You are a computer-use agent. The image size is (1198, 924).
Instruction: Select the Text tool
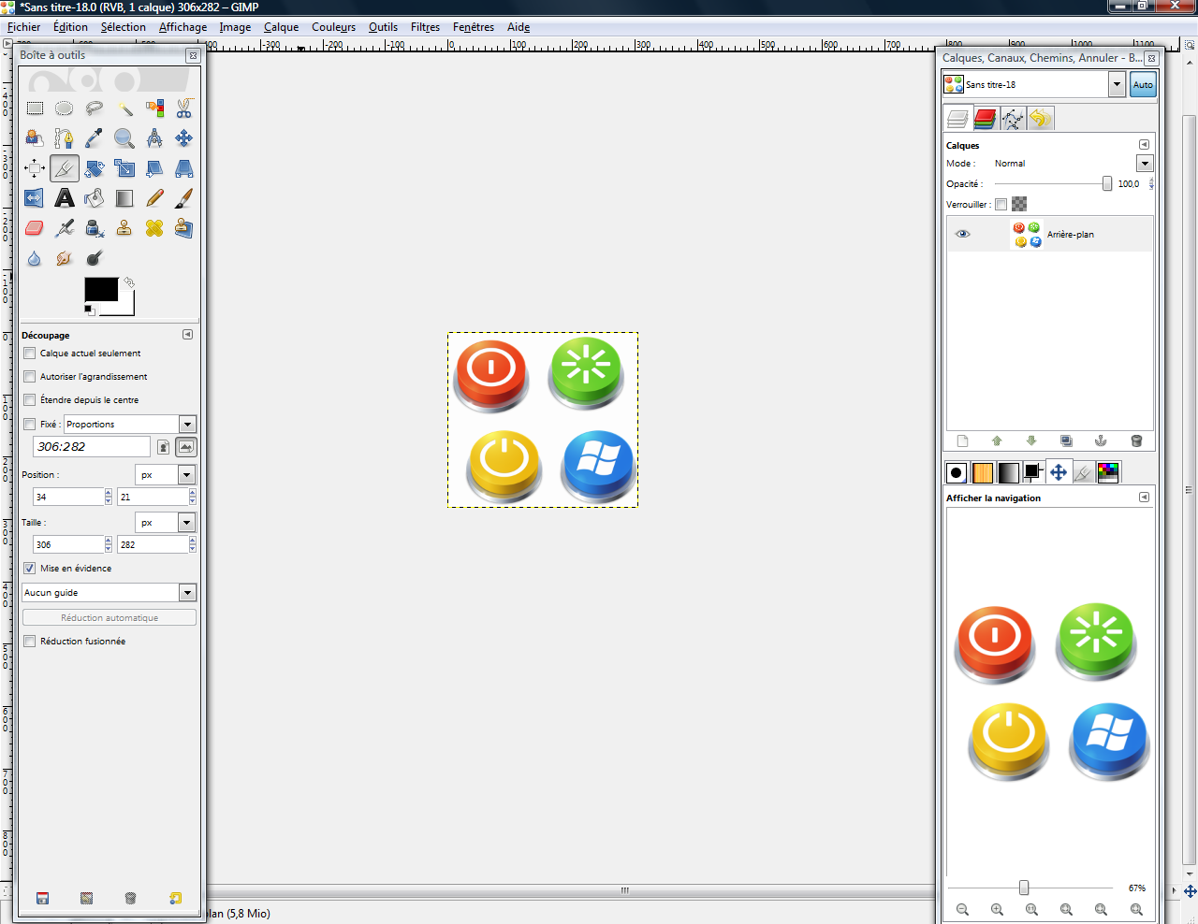click(x=64, y=198)
